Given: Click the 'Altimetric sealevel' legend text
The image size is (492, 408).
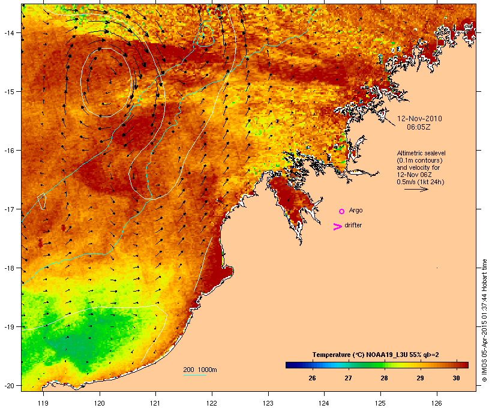Looking at the screenshot, I should [421, 153].
